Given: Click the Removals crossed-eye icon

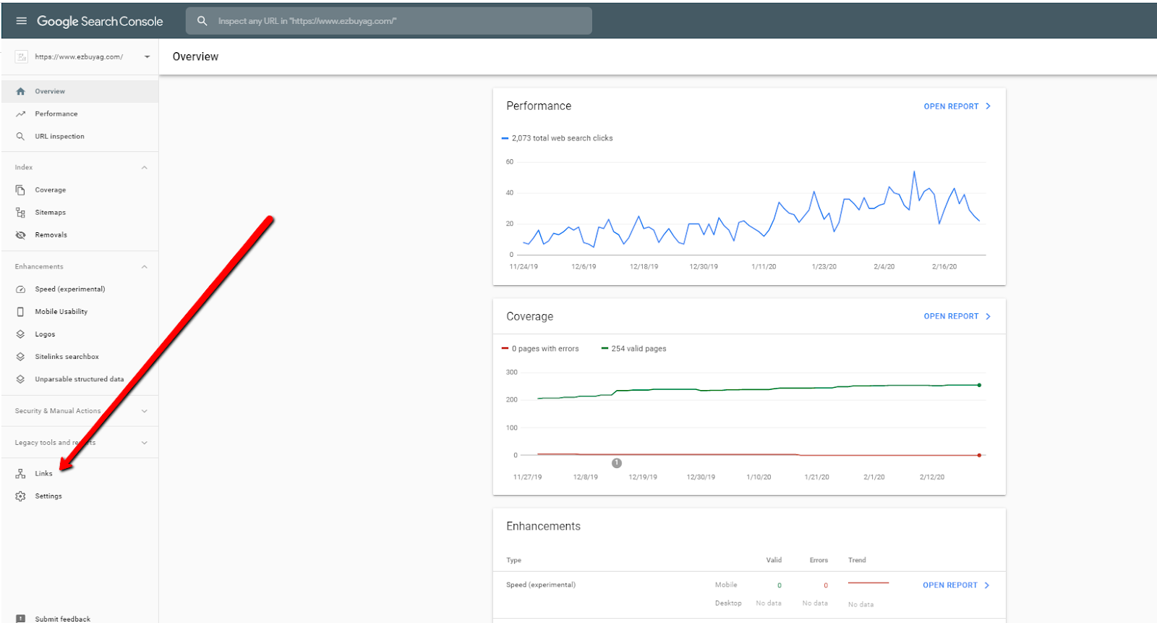Looking at the screenshot, I should pos(20,234).
